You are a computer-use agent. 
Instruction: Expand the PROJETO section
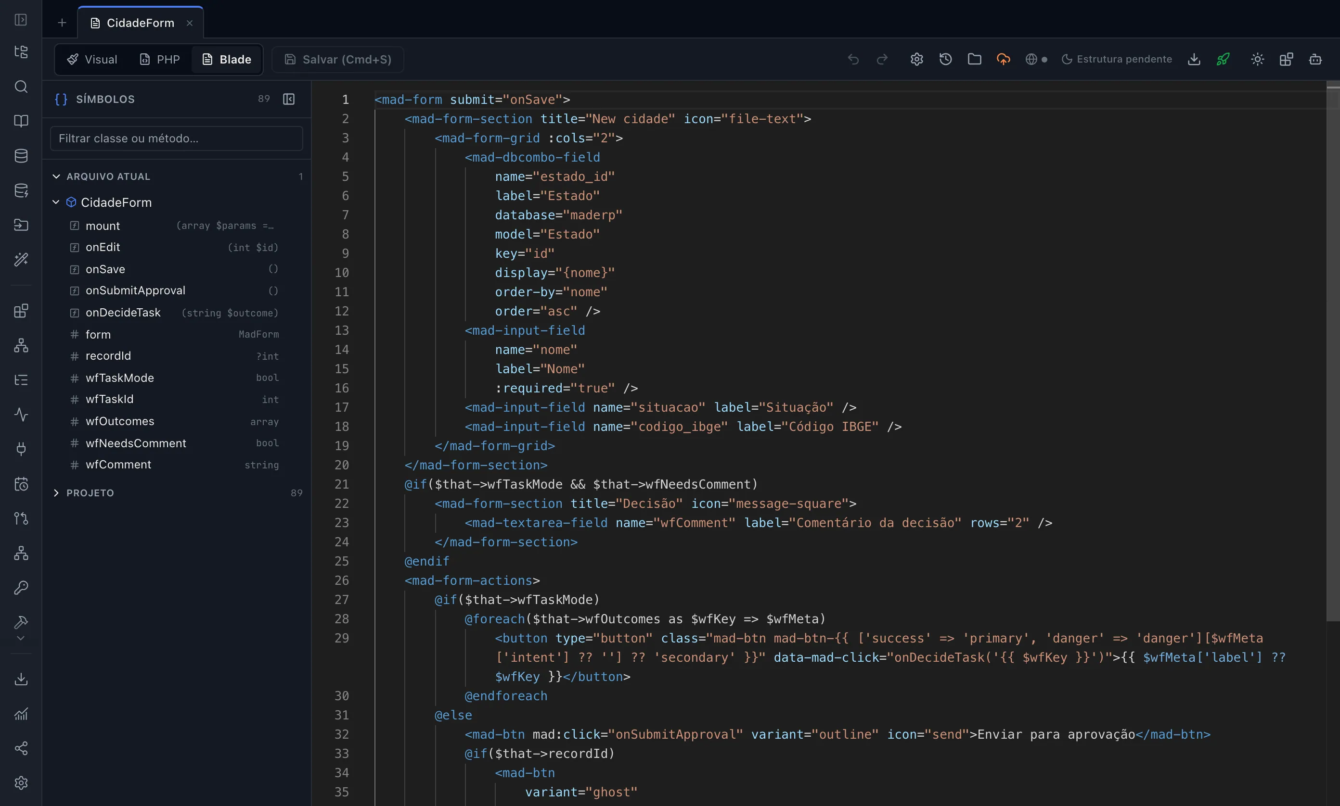[56, 493]
